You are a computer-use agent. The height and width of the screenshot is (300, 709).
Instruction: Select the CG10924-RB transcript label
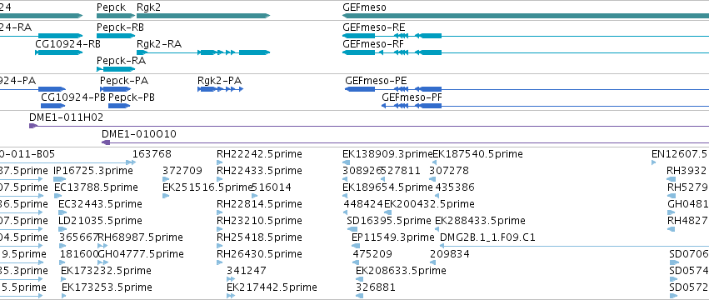67,44
